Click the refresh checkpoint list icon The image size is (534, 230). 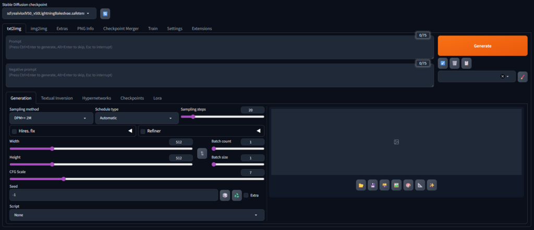[x=105, y=14]
